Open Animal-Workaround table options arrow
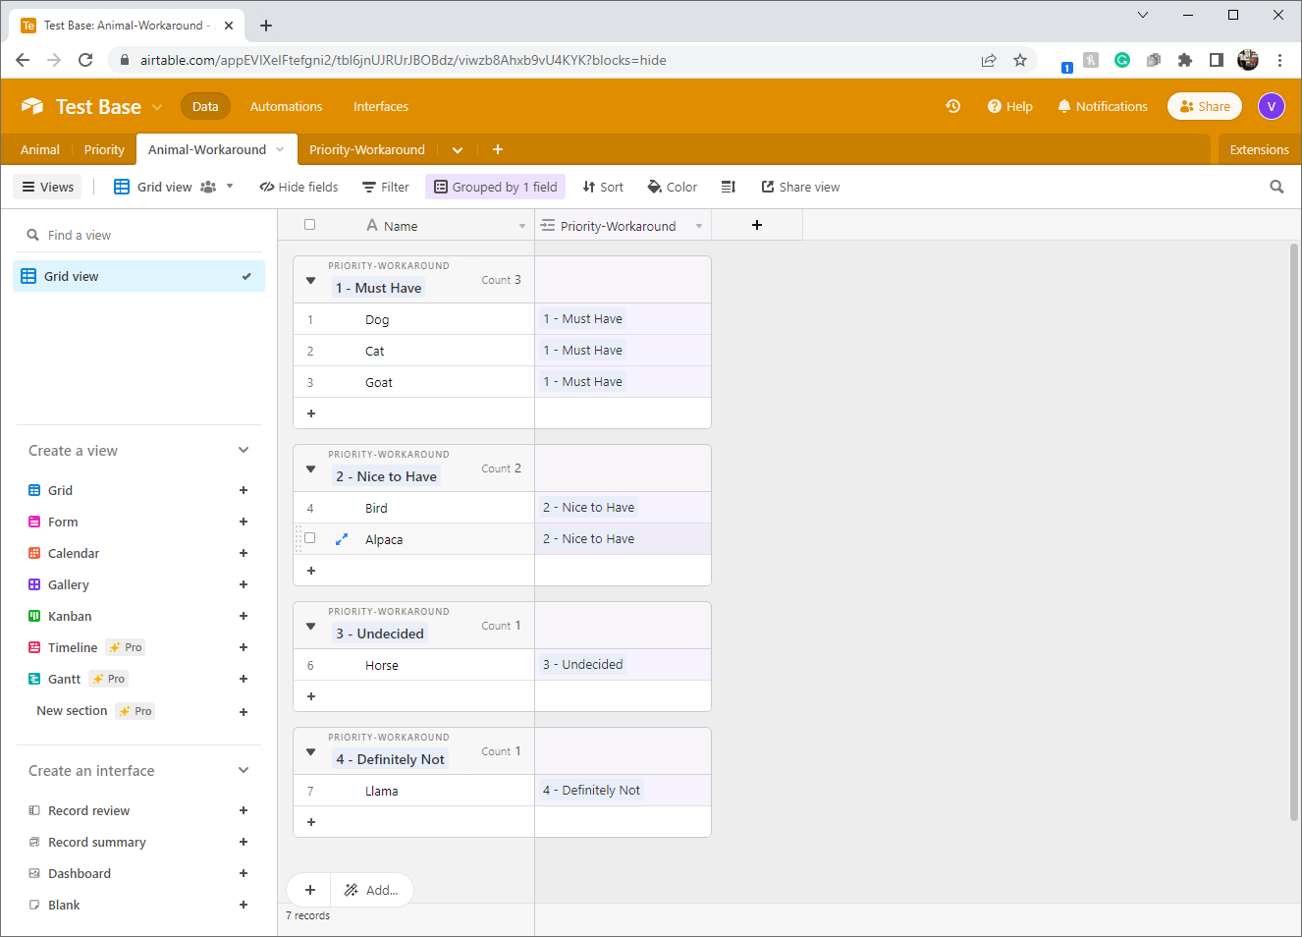Screen dimensions: 1302x937 (x=280, y=149)
